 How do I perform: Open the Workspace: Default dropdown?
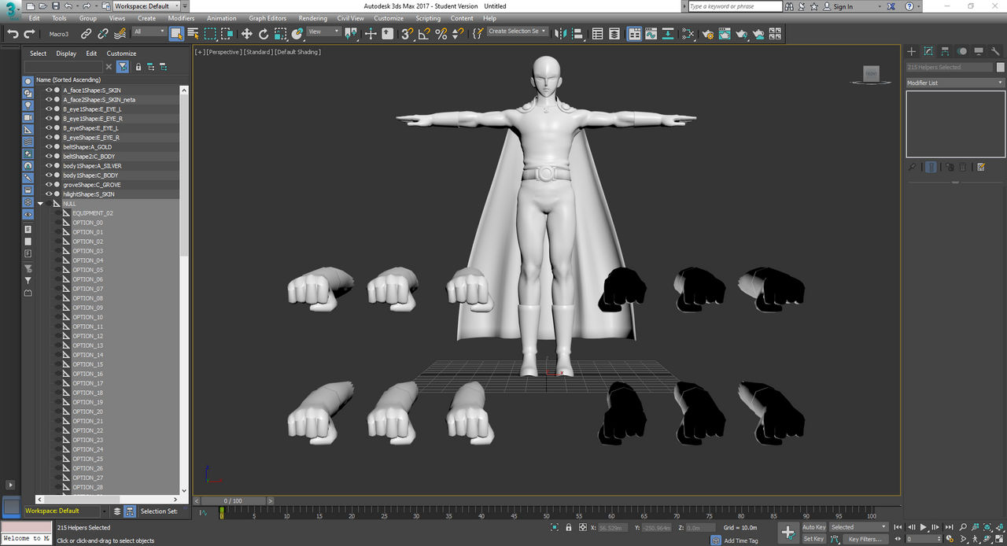pos(146,6)
